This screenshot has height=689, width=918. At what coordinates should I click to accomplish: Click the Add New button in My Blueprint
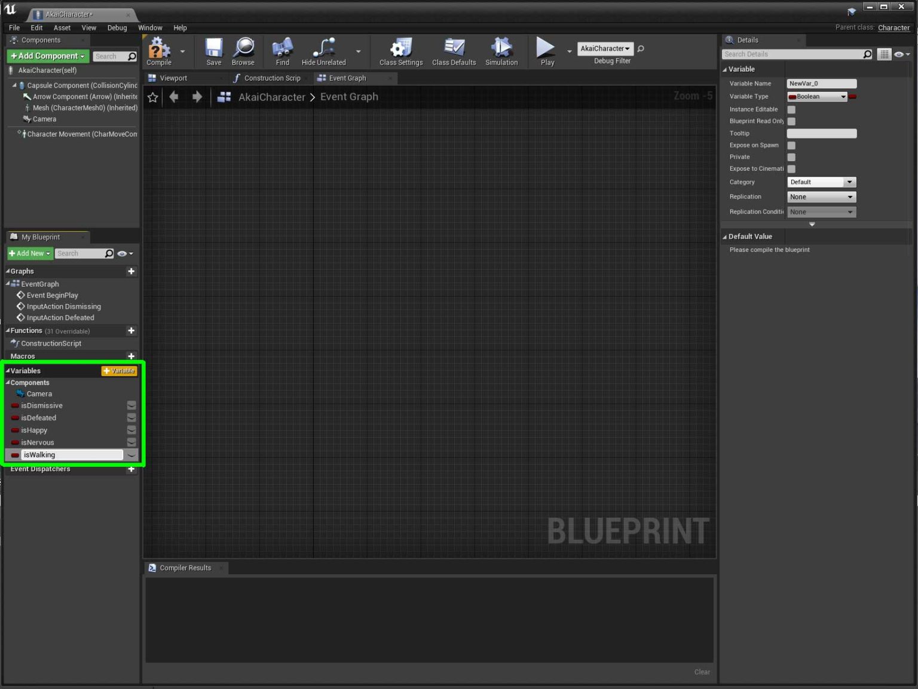click(x=29, y=253)
